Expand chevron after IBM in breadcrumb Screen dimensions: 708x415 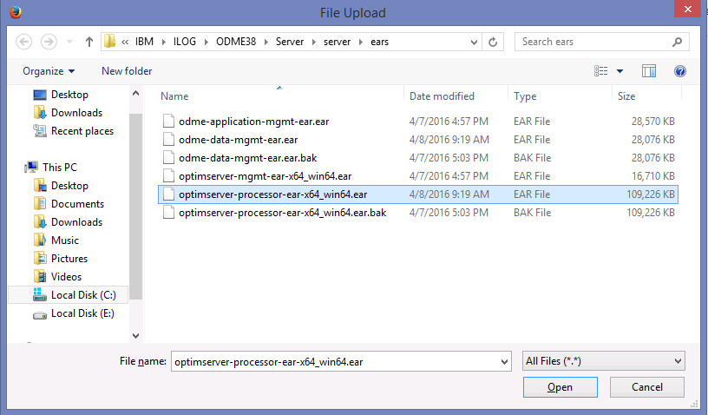[163, 42]
